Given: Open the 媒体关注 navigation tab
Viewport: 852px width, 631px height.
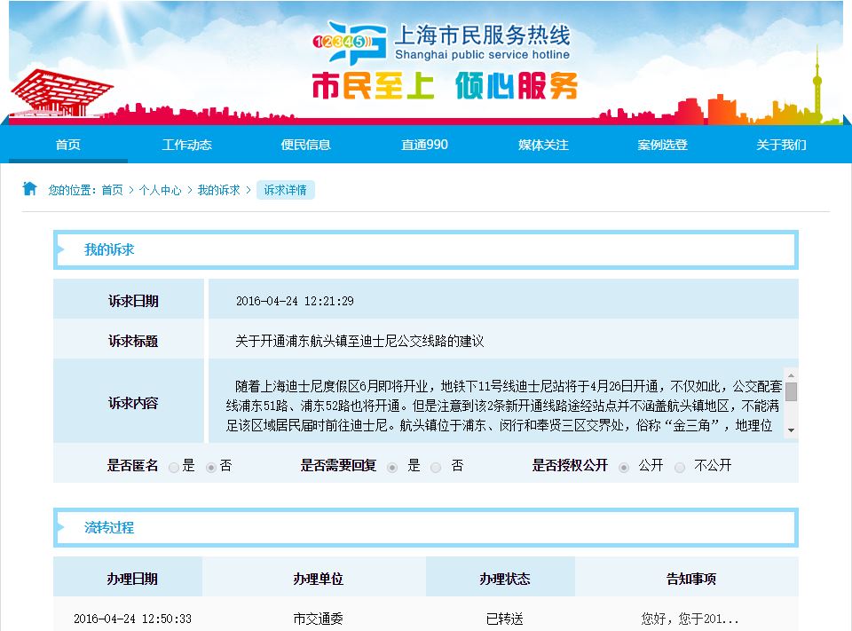Looking at the screenshot, I should click(x=543, y=145).
